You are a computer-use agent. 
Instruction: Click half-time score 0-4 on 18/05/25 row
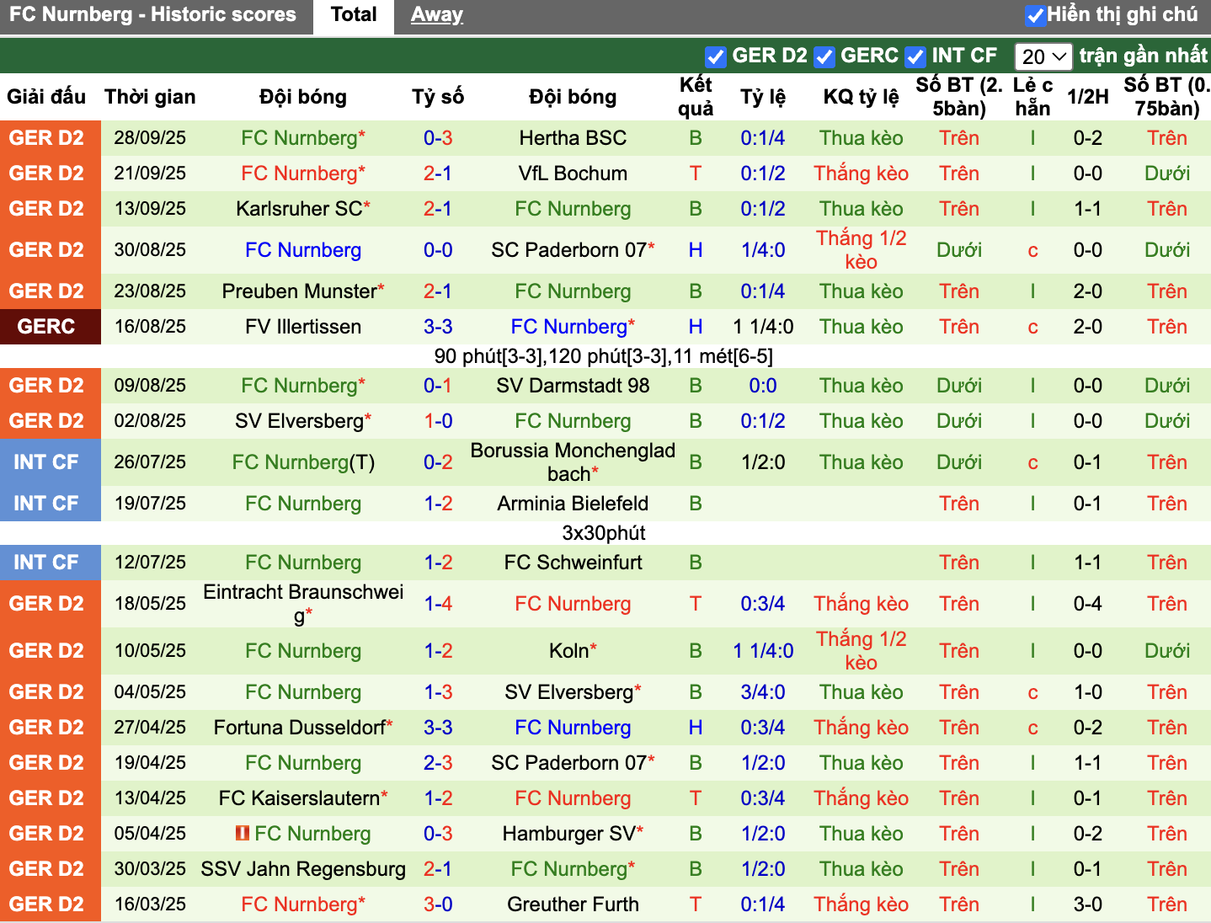[x=1087, y=604]
